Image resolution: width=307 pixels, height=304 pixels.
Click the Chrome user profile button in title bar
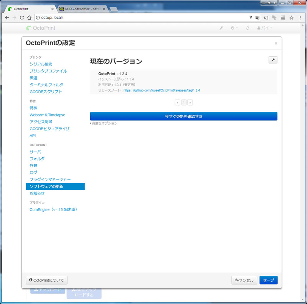click(x=269, y=3)
